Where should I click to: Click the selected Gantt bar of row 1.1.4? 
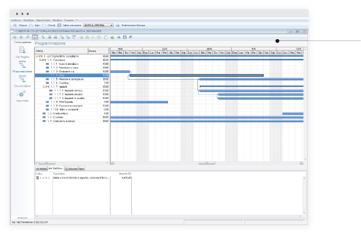point(197,75)
